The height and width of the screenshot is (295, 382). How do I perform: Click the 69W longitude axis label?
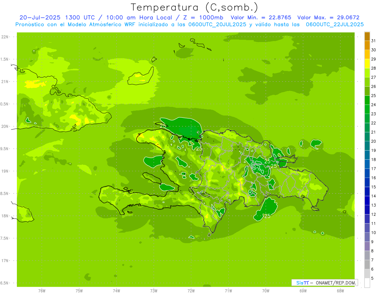tap(303, 291)
